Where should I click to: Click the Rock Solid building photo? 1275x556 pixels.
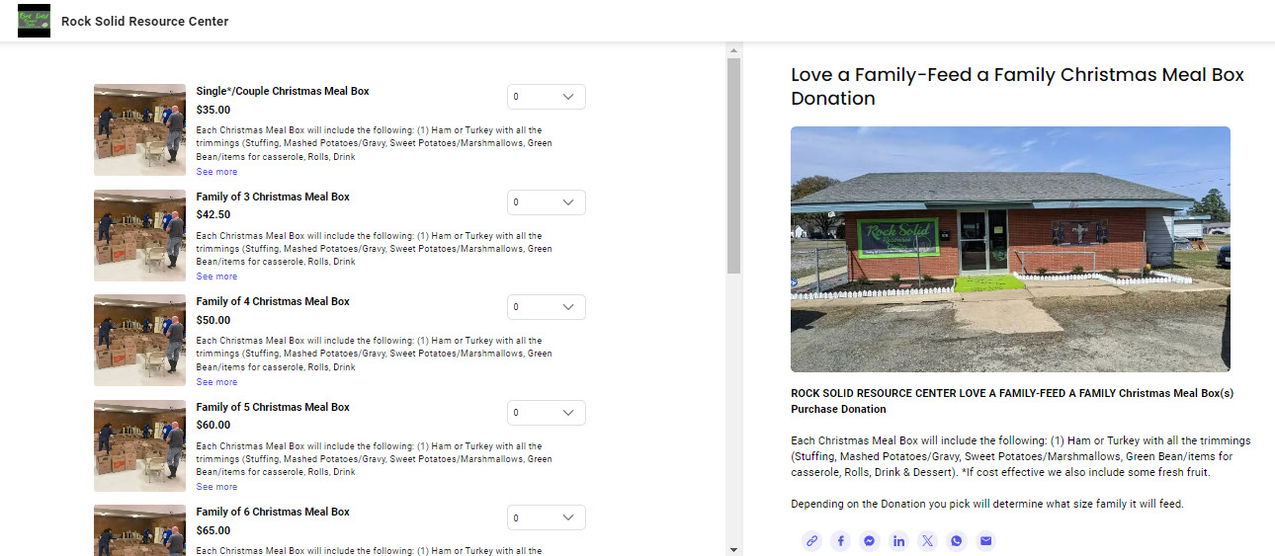[1010, 249]
